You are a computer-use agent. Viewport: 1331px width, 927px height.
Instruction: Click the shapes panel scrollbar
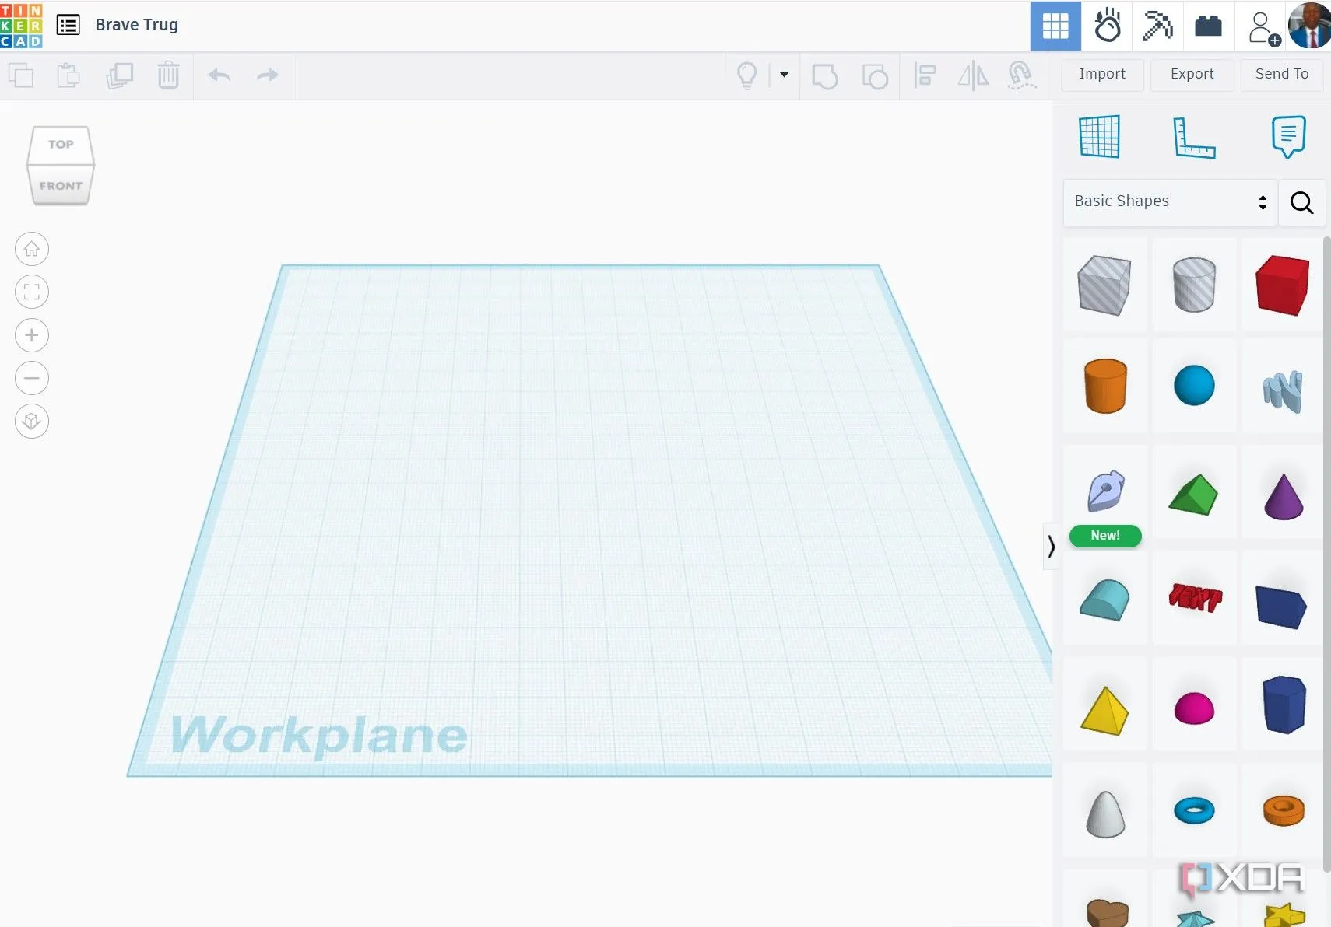[x=1327, y=554]
